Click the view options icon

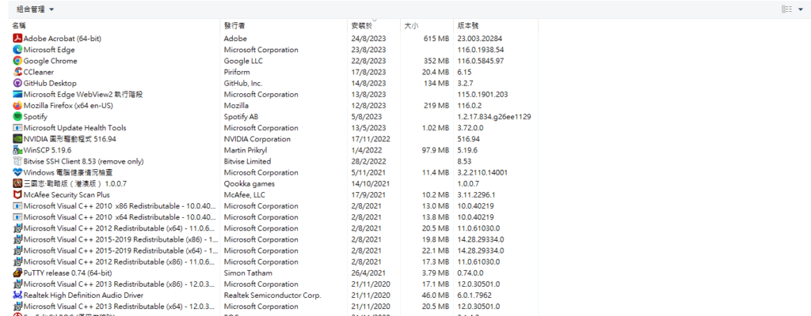coord(786,9)
